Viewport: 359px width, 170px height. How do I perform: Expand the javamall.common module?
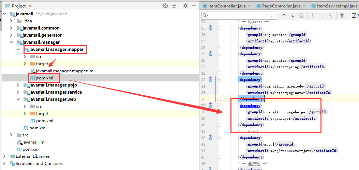11,28
